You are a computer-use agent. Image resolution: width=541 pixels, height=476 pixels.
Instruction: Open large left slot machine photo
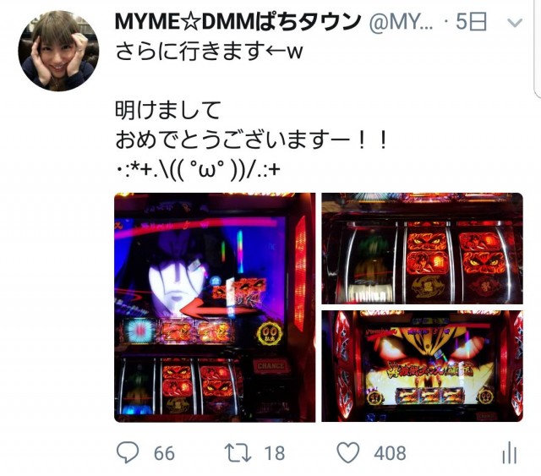click(x=215, y=307)
